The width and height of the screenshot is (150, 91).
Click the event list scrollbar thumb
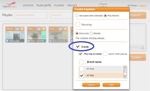pyautogui.click(x=125, y=71)
